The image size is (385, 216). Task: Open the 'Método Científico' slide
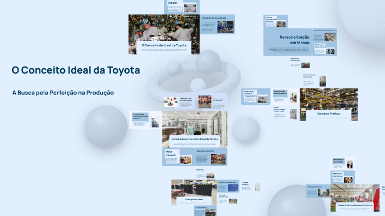coord(211,157)
